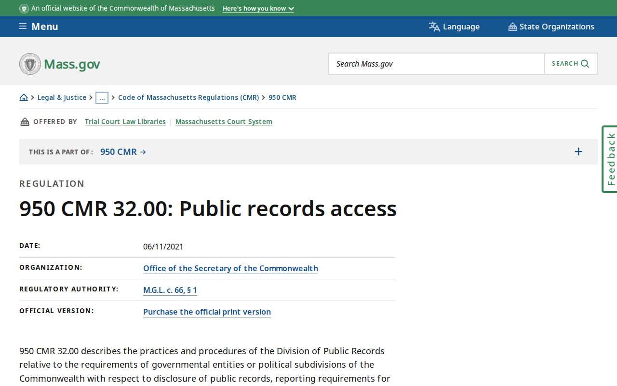
Task: Click the page title "950 CMR 32.00: Public records access"
Action: pos(208,208)
